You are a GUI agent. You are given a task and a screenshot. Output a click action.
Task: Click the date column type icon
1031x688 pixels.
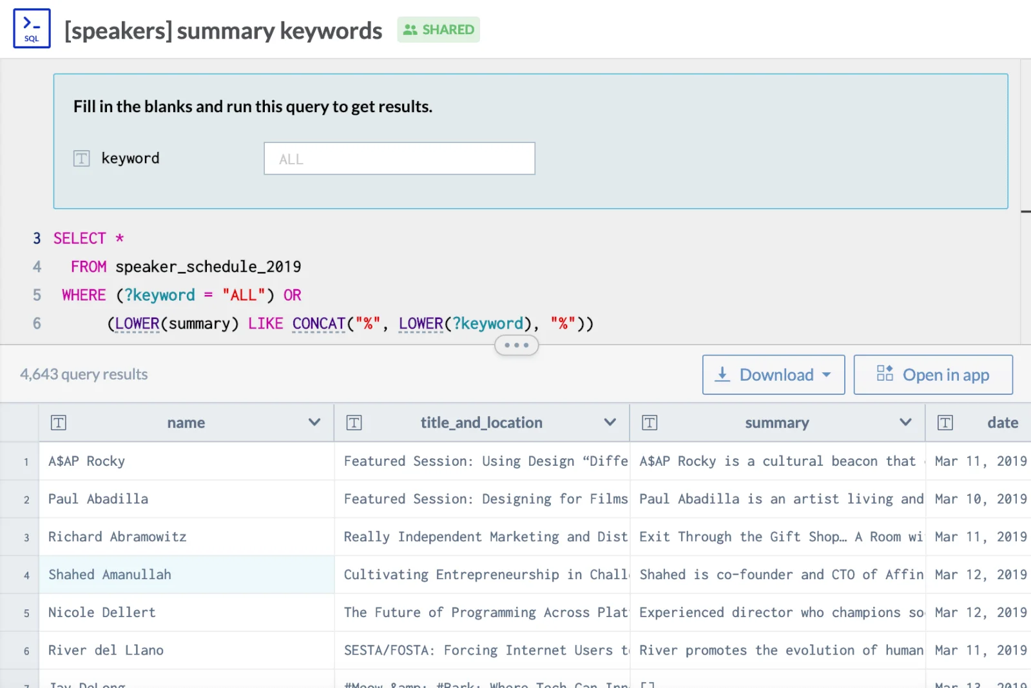click(945, 423)
